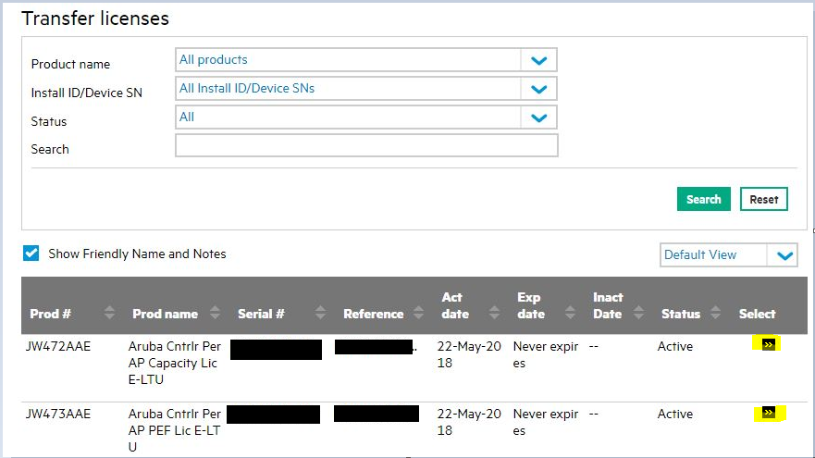The image size is (815, 458).
Task: Uncheck Show Friendly Name and Notes
Action: coord(31,254)
